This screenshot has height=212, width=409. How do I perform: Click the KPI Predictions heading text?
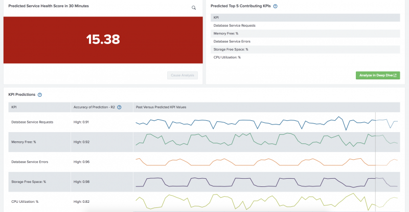(22, 95)
